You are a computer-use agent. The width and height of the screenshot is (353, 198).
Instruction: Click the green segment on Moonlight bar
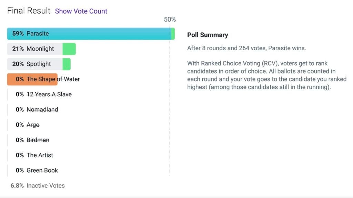[x=69, y=49]
